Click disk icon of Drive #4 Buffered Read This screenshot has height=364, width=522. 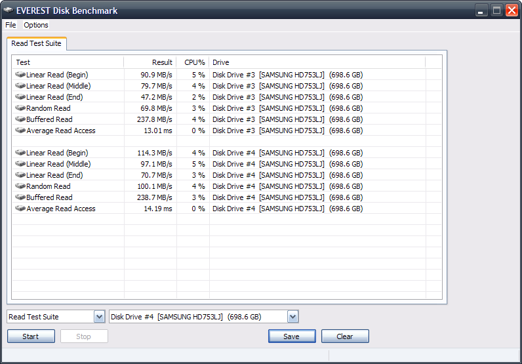(x=20, y=197)
